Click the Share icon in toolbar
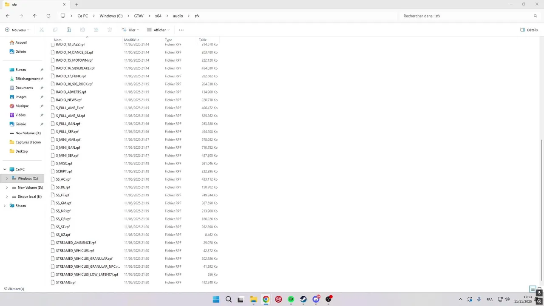Image resolution: width=544 pixels, height=306 pixels. [x=96, y=30]
